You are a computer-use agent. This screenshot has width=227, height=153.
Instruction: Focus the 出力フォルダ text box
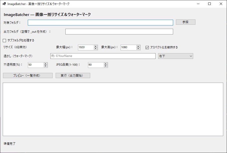pos(119,31)
